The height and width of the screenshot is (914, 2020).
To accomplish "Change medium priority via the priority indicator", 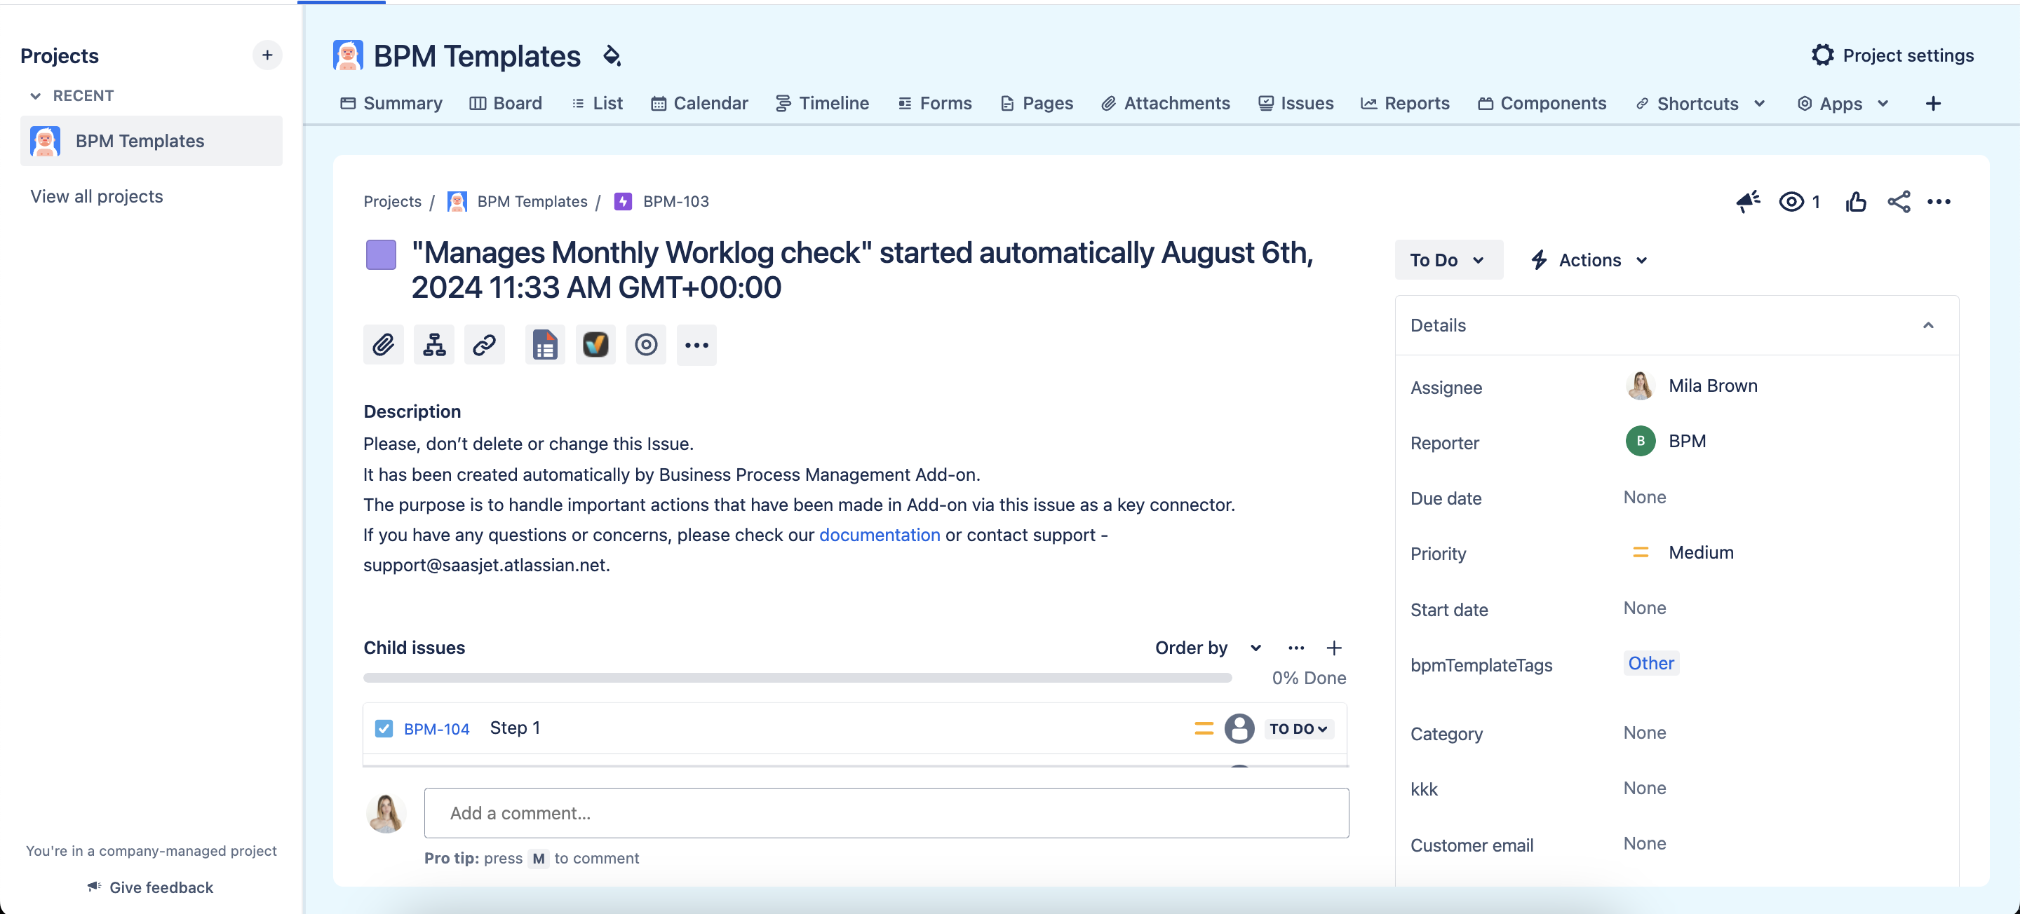I will point(1641,552).
